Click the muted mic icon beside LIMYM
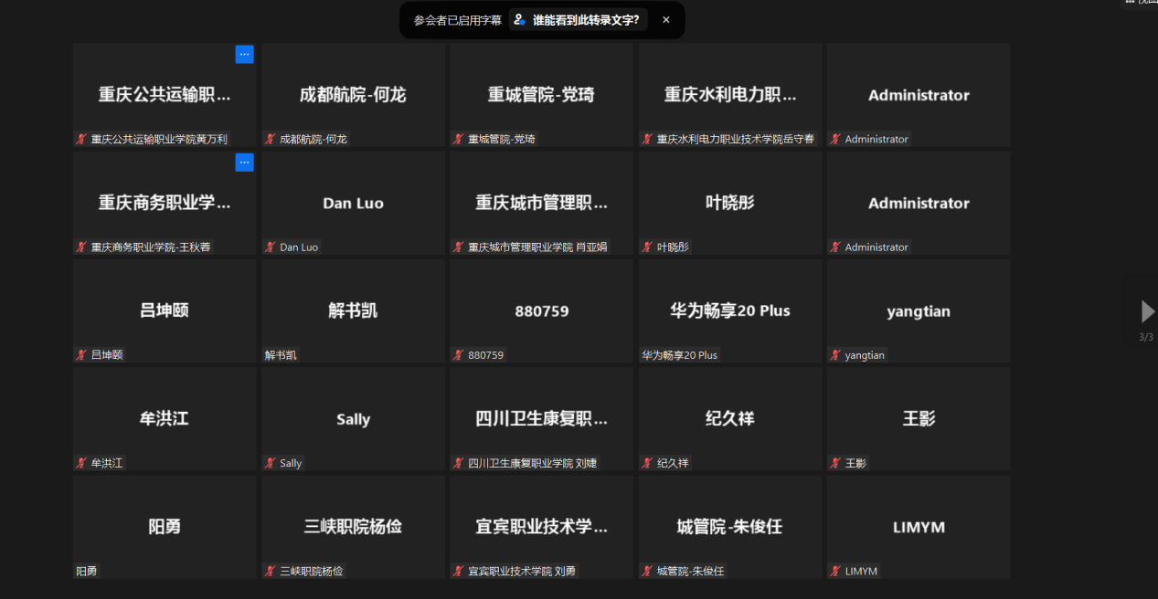 coord(835,572)
